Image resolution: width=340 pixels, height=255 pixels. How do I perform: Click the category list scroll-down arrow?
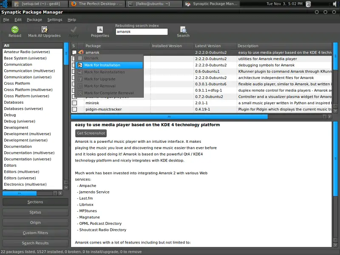point(66,187)
